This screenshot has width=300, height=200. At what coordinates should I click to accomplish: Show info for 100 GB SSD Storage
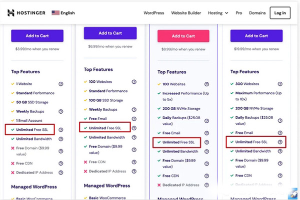point(134,100)
